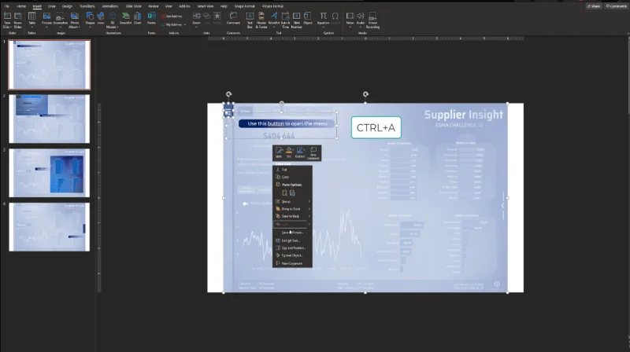Switch to the Home tab
Image resolution: width=630 pixels, height=352 pixels.
pyautogui.click(x=21, y=6)
